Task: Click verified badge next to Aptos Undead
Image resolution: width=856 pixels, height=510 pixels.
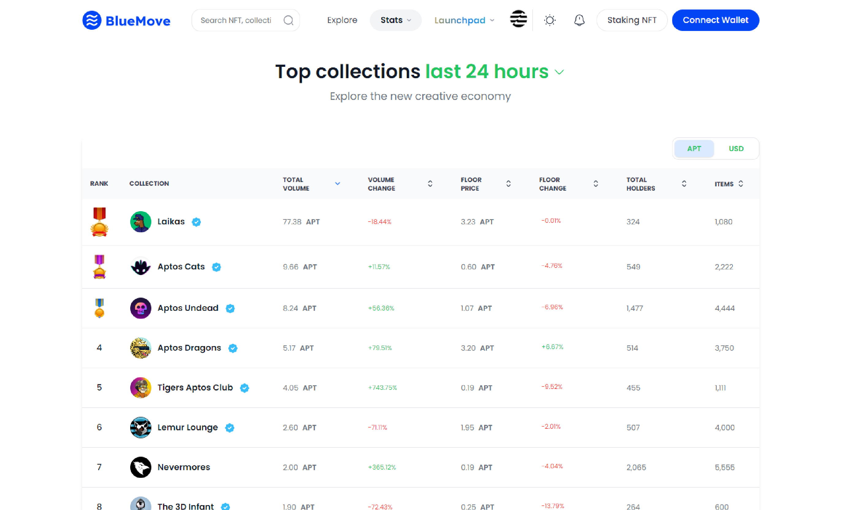Action: point(230,309)
